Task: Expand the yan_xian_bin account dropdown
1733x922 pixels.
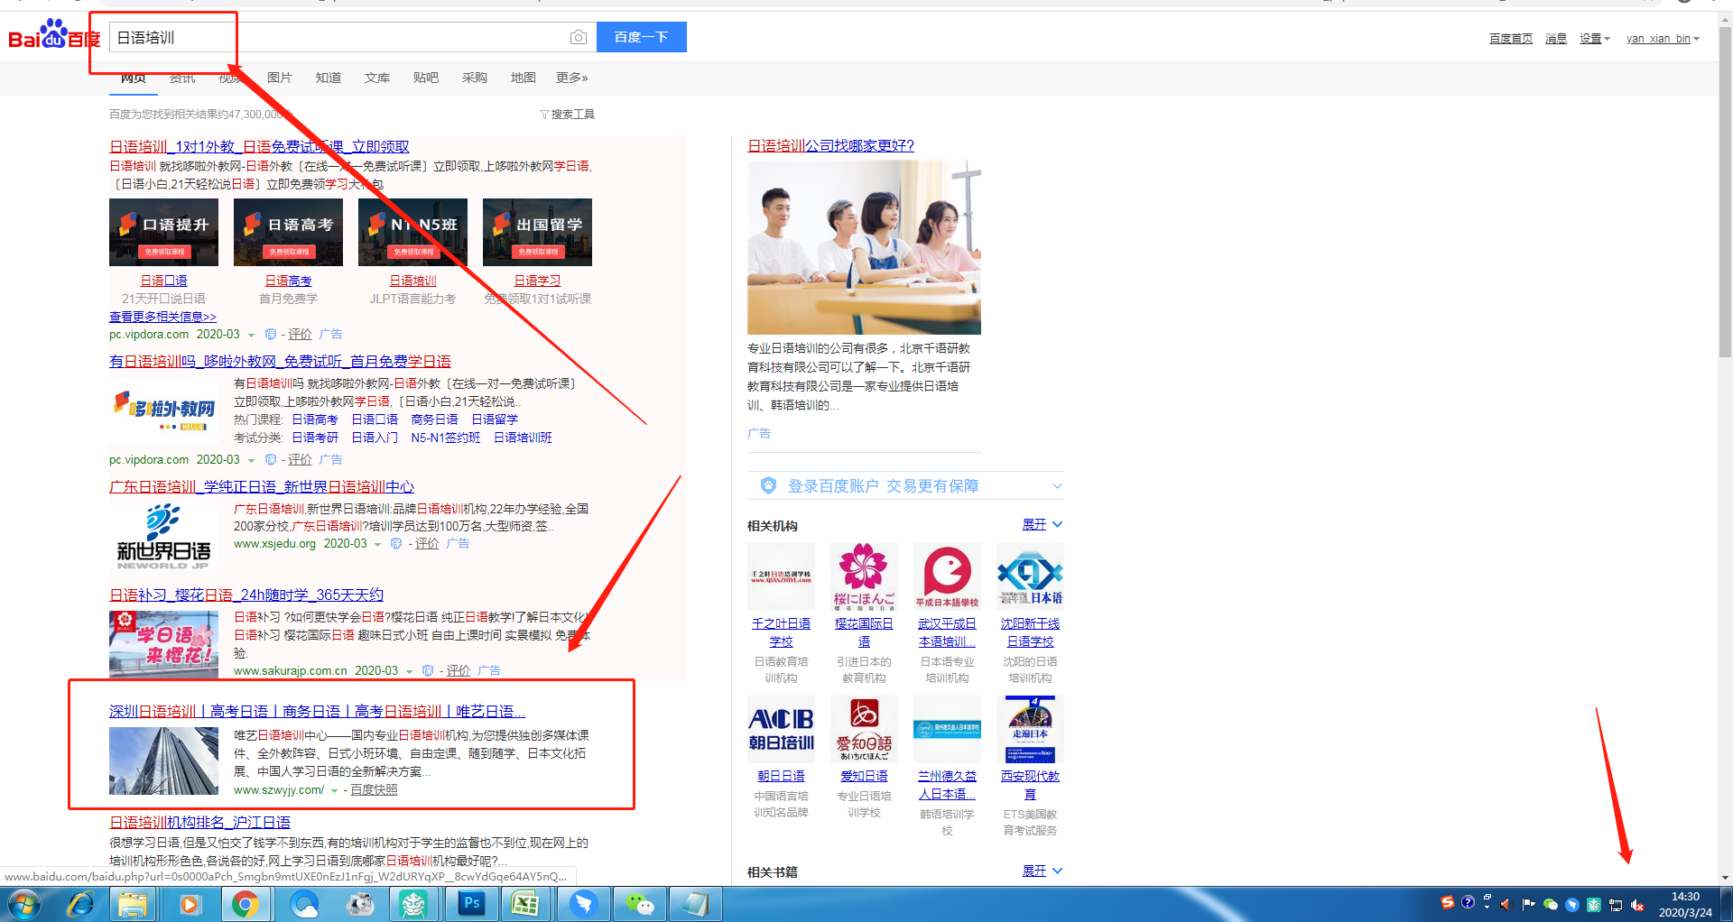Action: coord(1663,39)
